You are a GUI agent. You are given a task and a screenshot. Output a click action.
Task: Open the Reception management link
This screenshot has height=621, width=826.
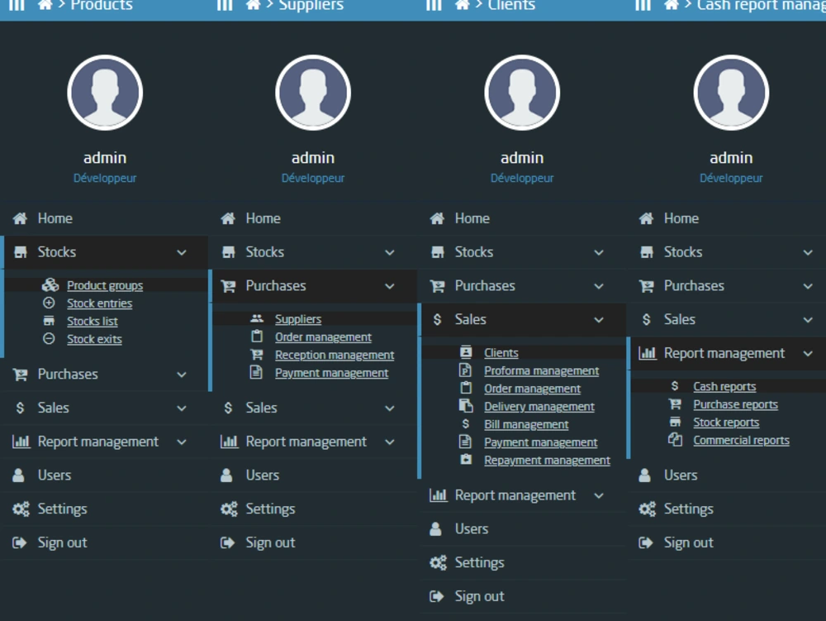[335, 355]
